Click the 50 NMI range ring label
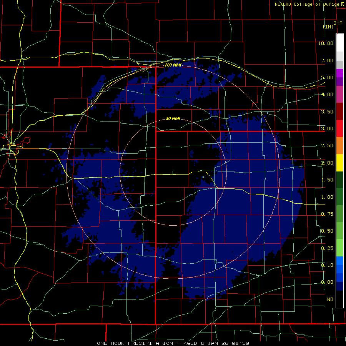This screenshot has width=346, height=346. (173, 118)
